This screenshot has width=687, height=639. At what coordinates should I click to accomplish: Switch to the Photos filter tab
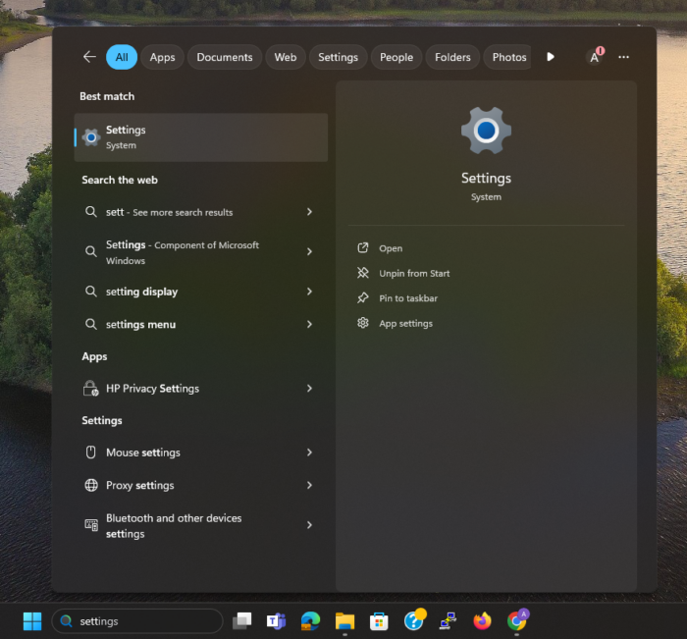pyautogui.click(x=508, y=57)
